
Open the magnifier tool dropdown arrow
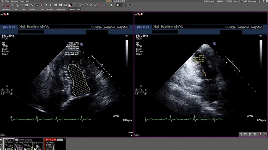pos(77,5)
